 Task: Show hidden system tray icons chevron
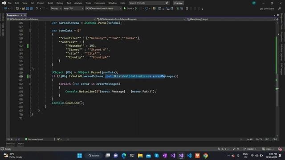coord(228,156)
